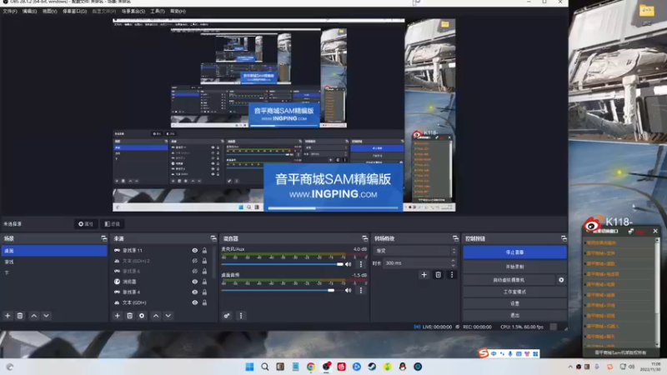Open Windows Start button on taskbar
This screenshot has width=667, height=375.
point(249,367)
